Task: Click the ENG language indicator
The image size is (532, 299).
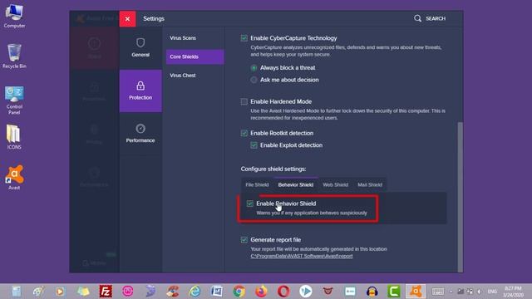Action: (492, 292)
